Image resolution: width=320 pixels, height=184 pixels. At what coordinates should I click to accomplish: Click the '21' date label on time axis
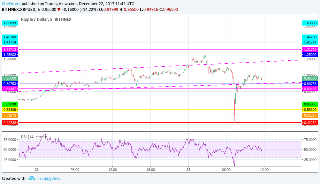pos(37,170)
